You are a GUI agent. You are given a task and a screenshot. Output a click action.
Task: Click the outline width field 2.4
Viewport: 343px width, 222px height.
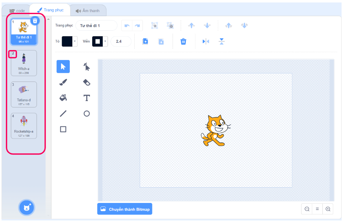point(121,41)
